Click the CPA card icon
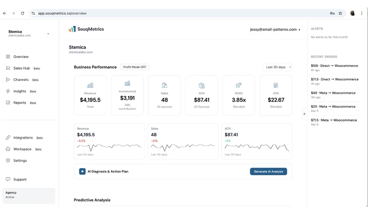 click(276, 85)
